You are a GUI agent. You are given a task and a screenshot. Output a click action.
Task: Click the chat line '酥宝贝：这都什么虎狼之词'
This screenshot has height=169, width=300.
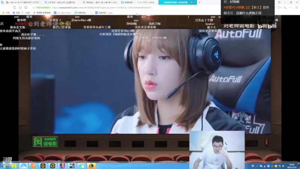242,13
